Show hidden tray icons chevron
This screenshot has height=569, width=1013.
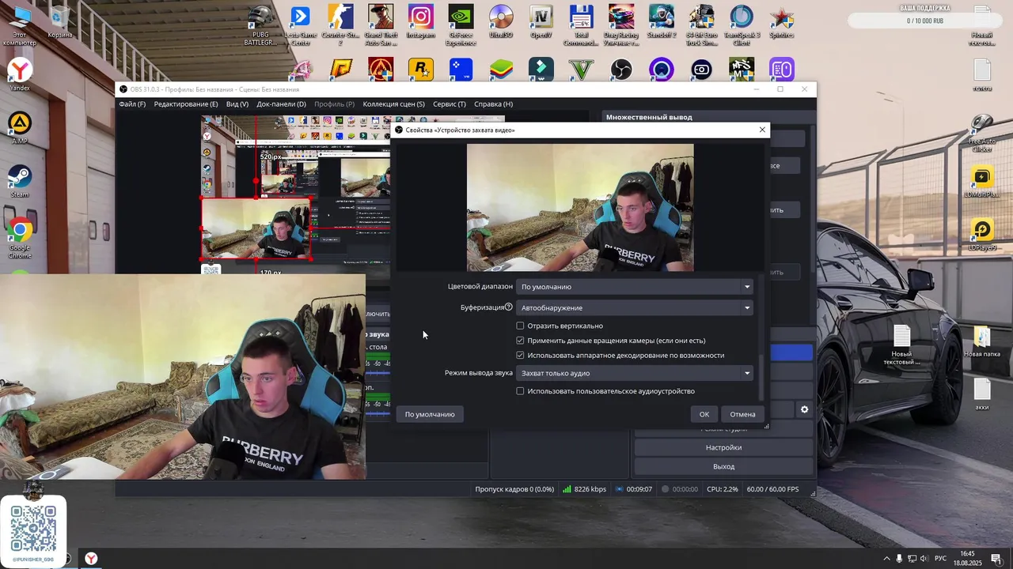[886, 559]
